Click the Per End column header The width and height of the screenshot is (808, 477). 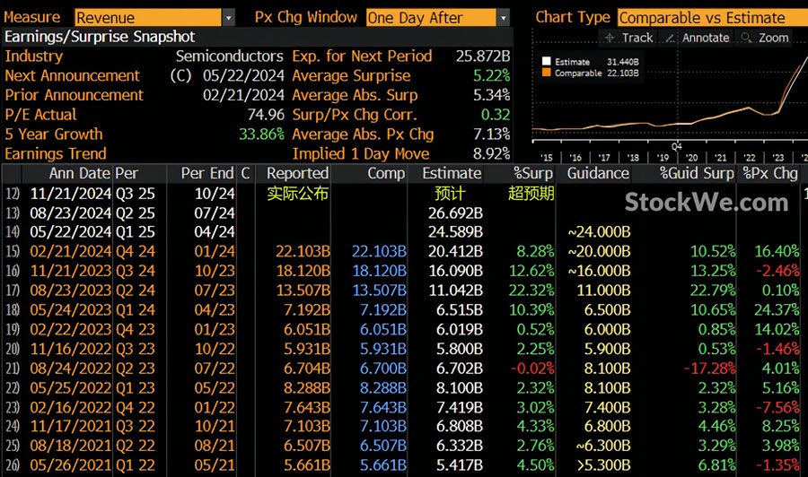(x=207, y=173)
